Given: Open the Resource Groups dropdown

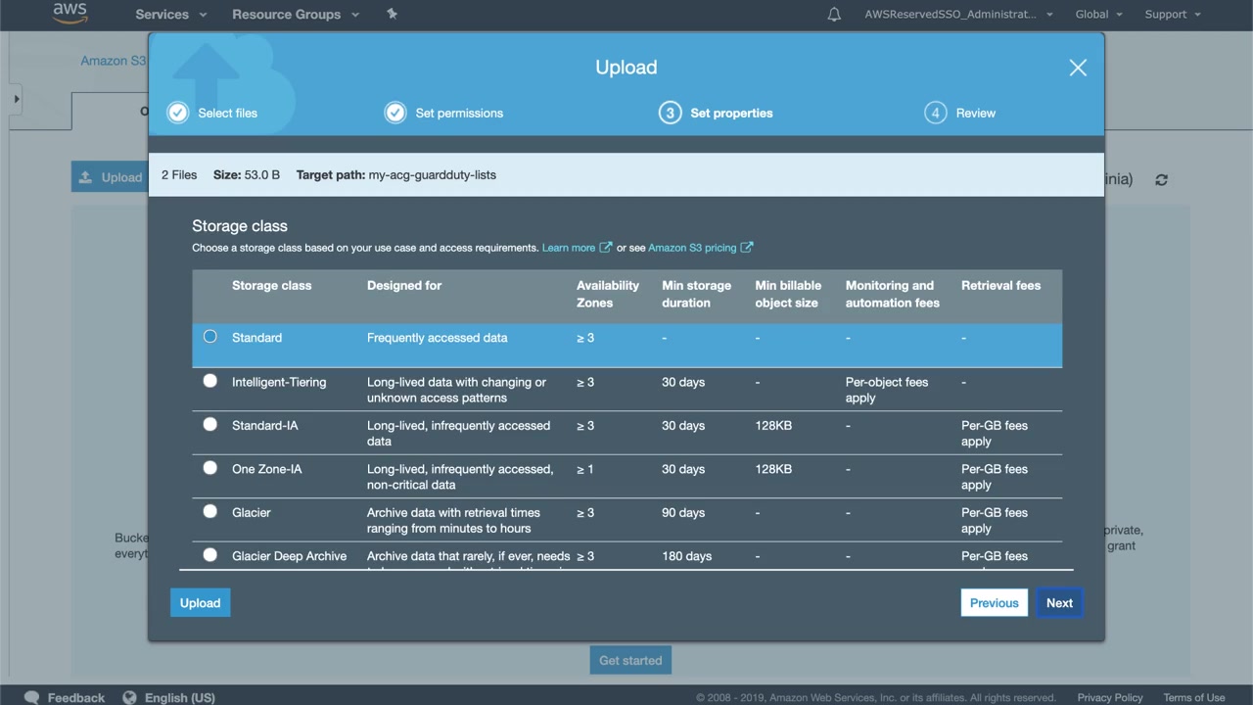Looking at the screenshot, I should pyautogui.click(x=296, y=15).
